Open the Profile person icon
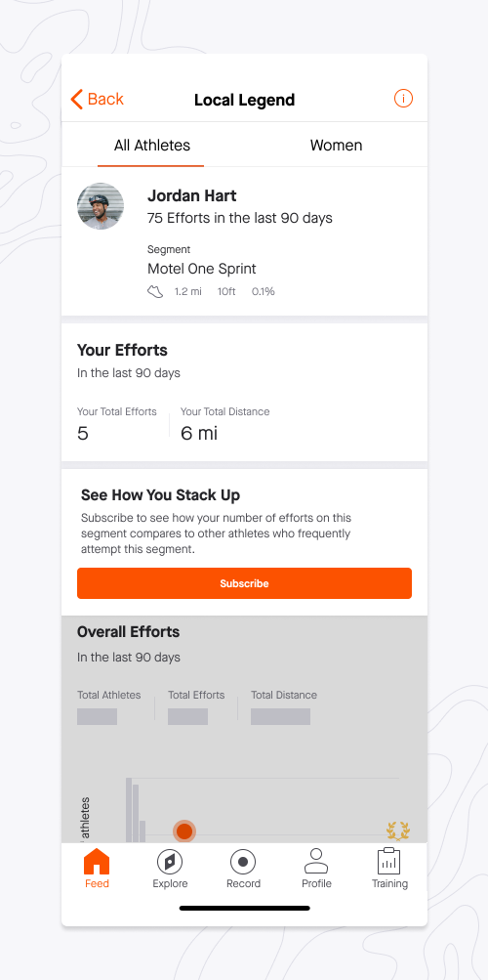The image size is (488, 980). 316,861
